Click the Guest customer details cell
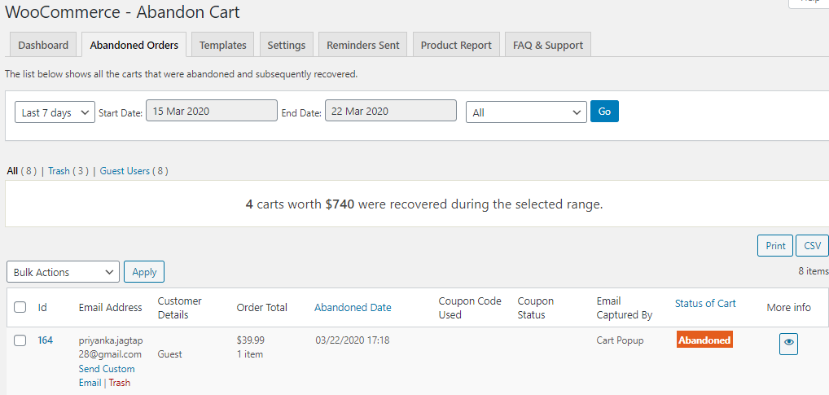Viewport: 829px width, 395px height. 169,354
